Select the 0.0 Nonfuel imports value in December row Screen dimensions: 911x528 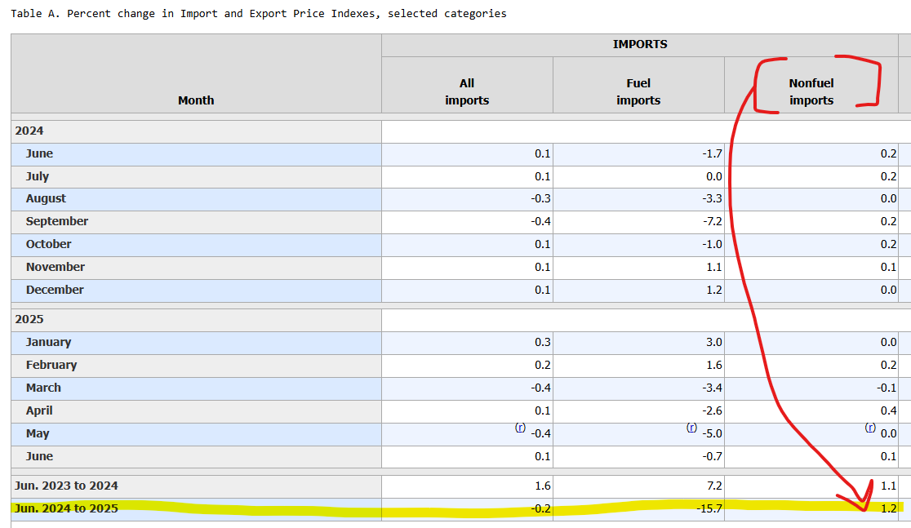[888, 290]
